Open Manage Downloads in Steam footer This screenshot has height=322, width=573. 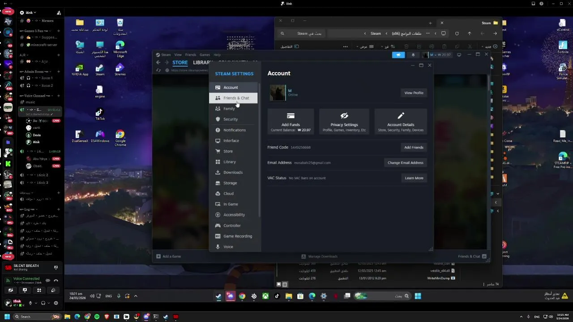[319, 256]
